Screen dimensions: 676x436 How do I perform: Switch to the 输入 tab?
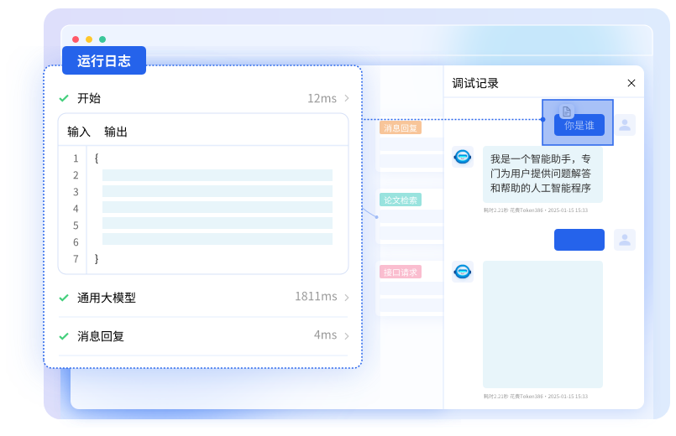(79, 132)
